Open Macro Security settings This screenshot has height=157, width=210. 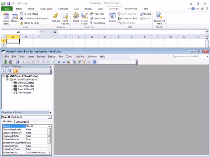pos(29,23)
